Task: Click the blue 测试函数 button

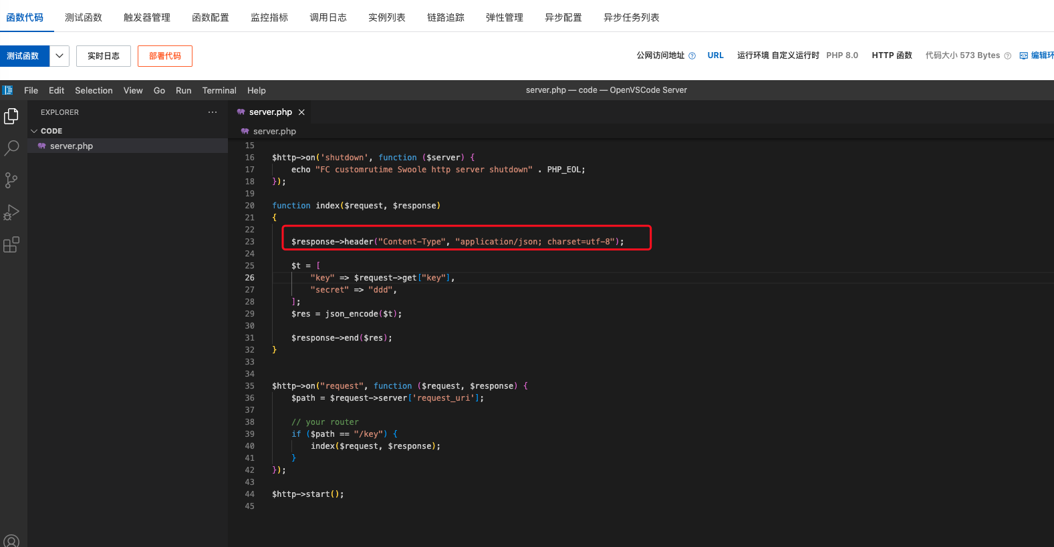Action: [24, 56]
